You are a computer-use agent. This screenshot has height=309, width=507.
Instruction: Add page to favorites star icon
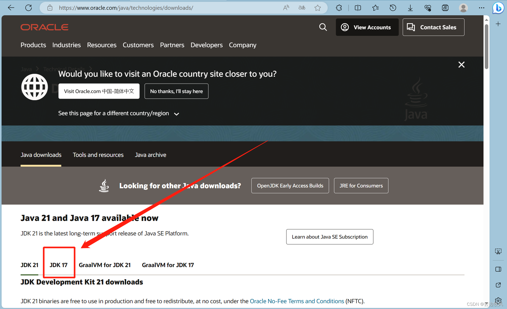(x=318, y=8)
